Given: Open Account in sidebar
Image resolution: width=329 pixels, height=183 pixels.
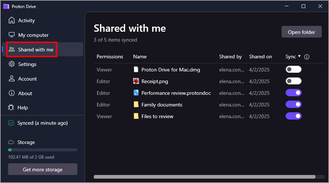Looking at the screenshot, I should click(x=43, y=79).
